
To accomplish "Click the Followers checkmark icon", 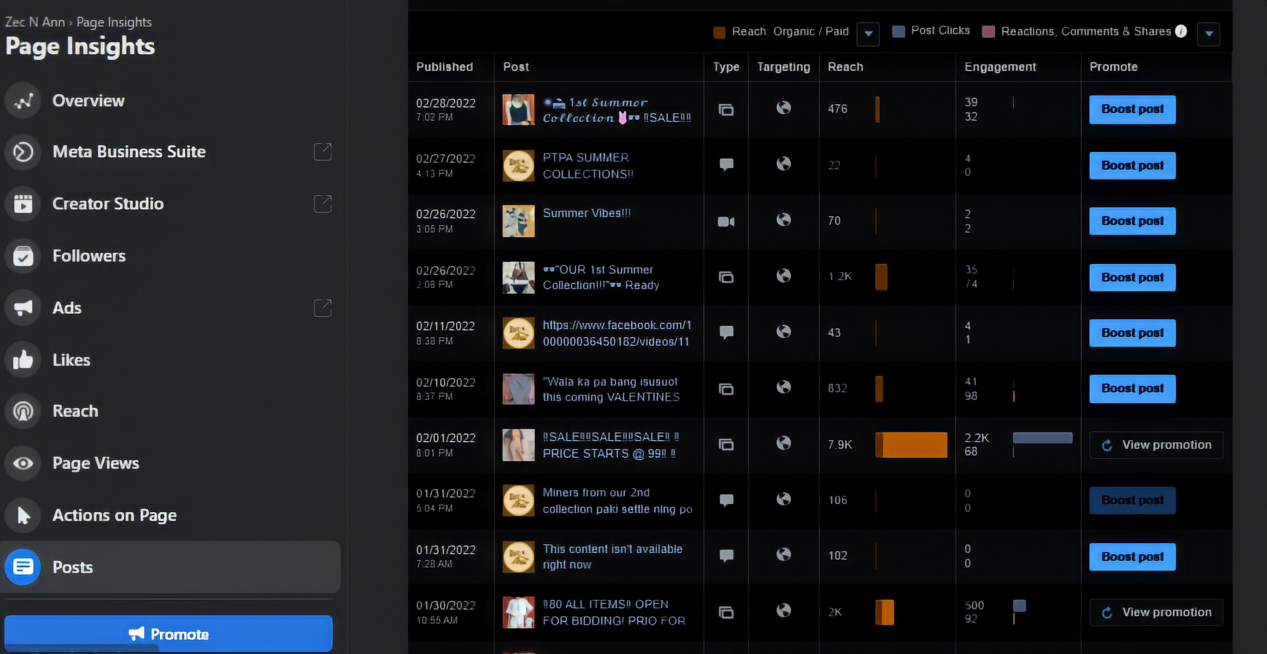I will tap(23, 256).
